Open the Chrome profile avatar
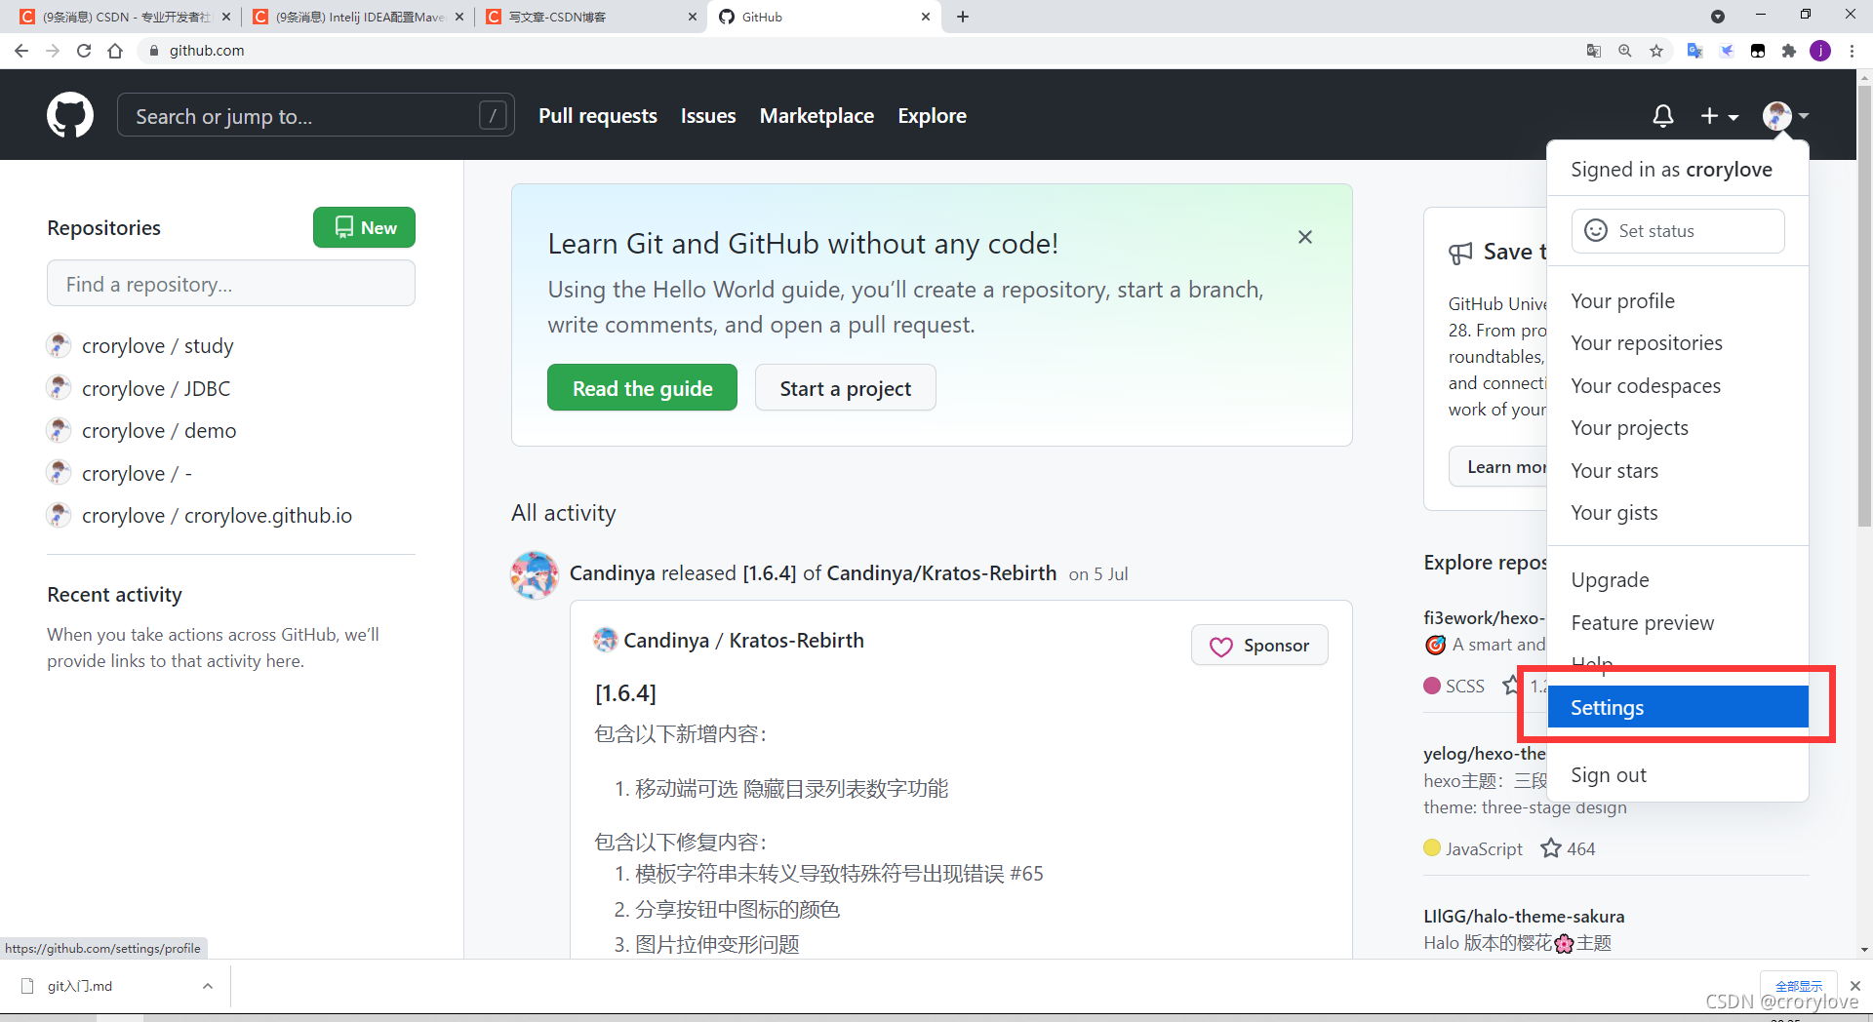The width and height of the screenshot is (1873, 1022). tap(1820, 51)
